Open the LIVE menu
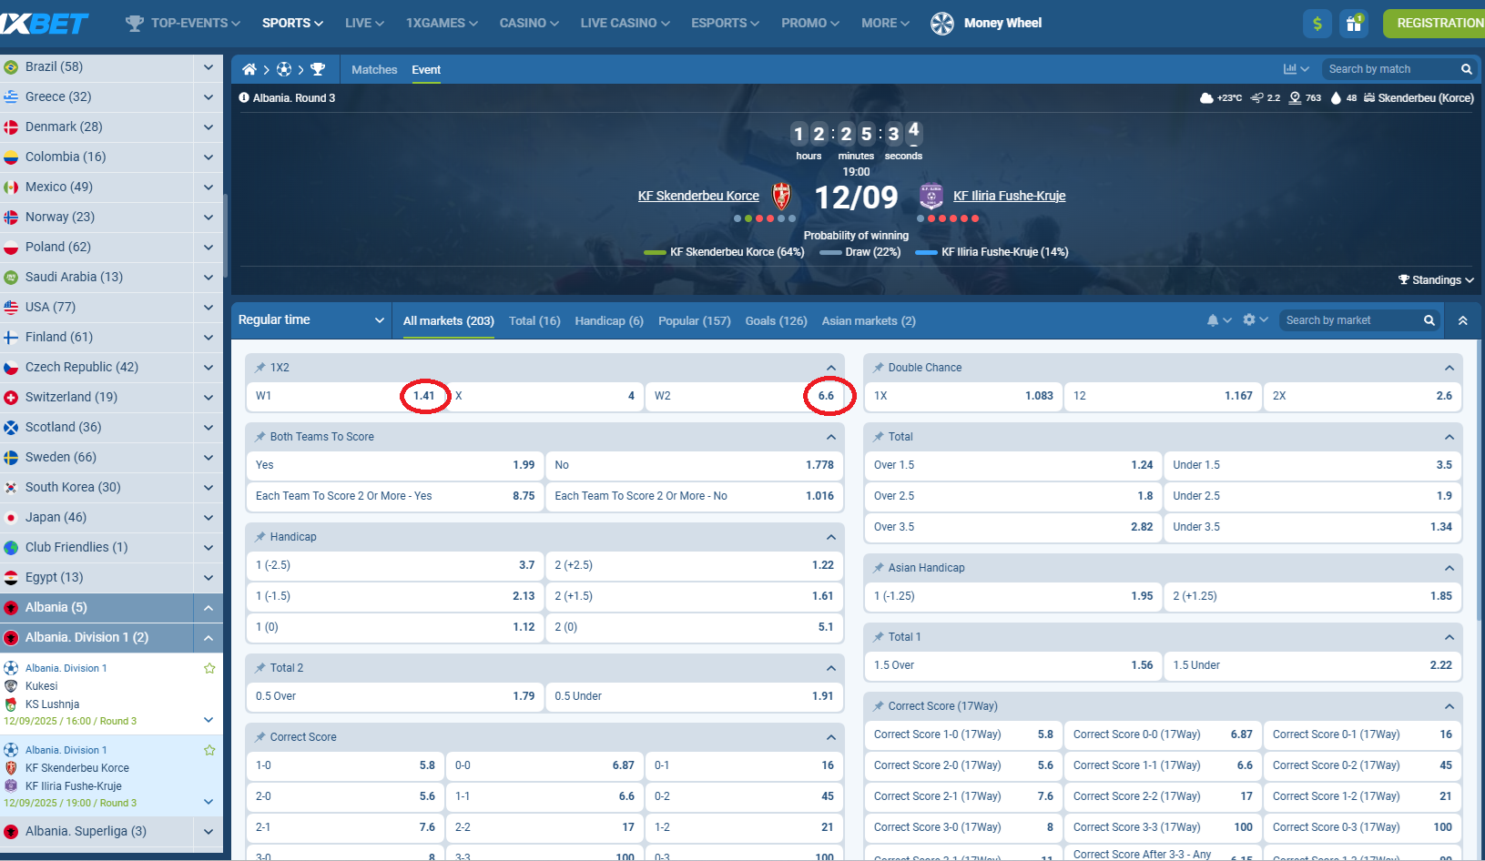The width and height of the screenshot is (1485, 861). point(364,23)
